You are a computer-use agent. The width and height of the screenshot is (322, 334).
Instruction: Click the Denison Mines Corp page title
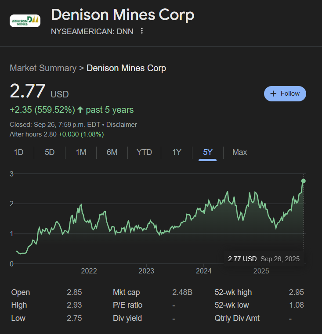coord(123,14)
